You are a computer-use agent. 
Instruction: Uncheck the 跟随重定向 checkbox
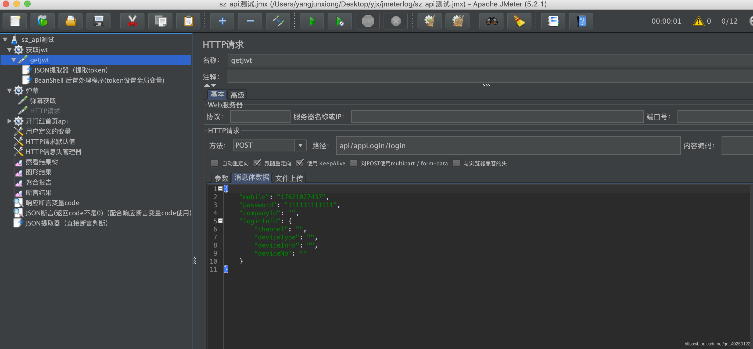pos(257,163)
